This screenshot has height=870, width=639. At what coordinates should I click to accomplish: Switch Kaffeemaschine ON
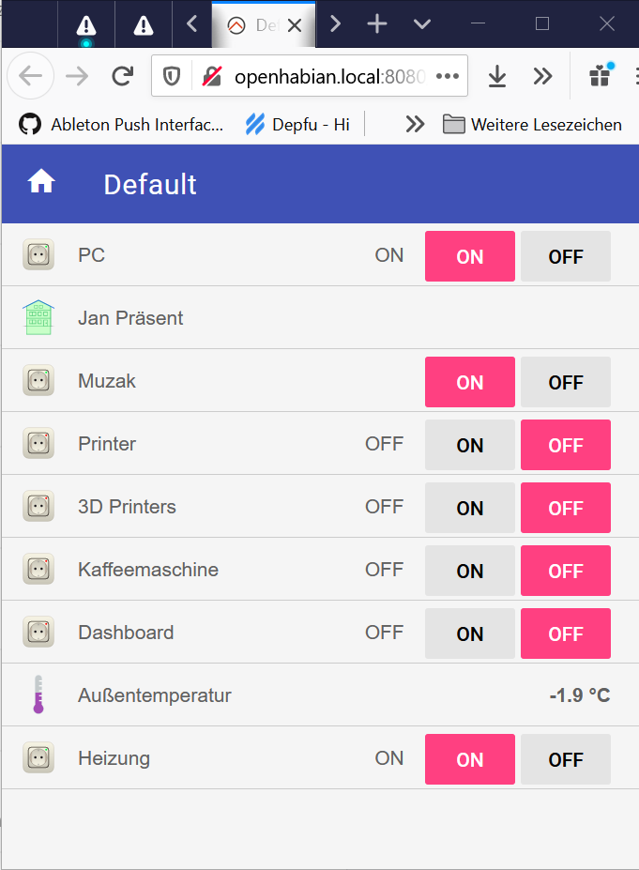click(470, 571)
